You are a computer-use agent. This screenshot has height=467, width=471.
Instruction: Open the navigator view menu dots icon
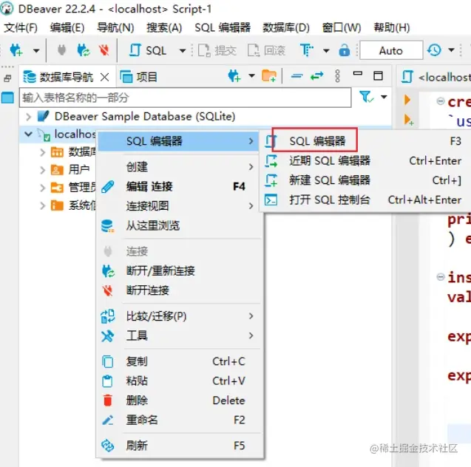tap(337, 76)
